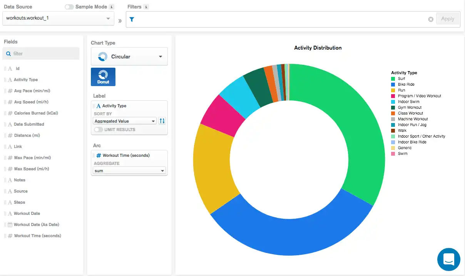Click the sort direction arrows beside Sort By
This screenshot has width=465, height=276.
[x=162, y=121]
